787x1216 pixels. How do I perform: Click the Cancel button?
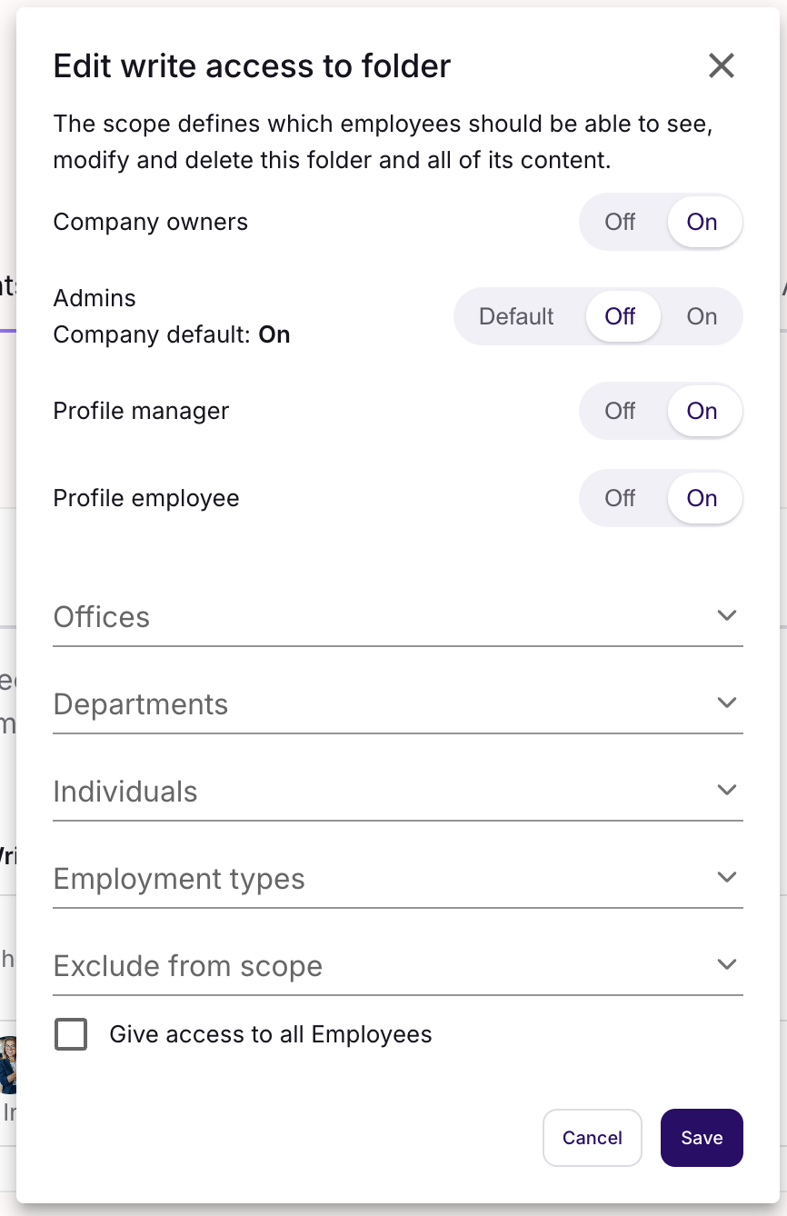click(x=593, y=1138)
